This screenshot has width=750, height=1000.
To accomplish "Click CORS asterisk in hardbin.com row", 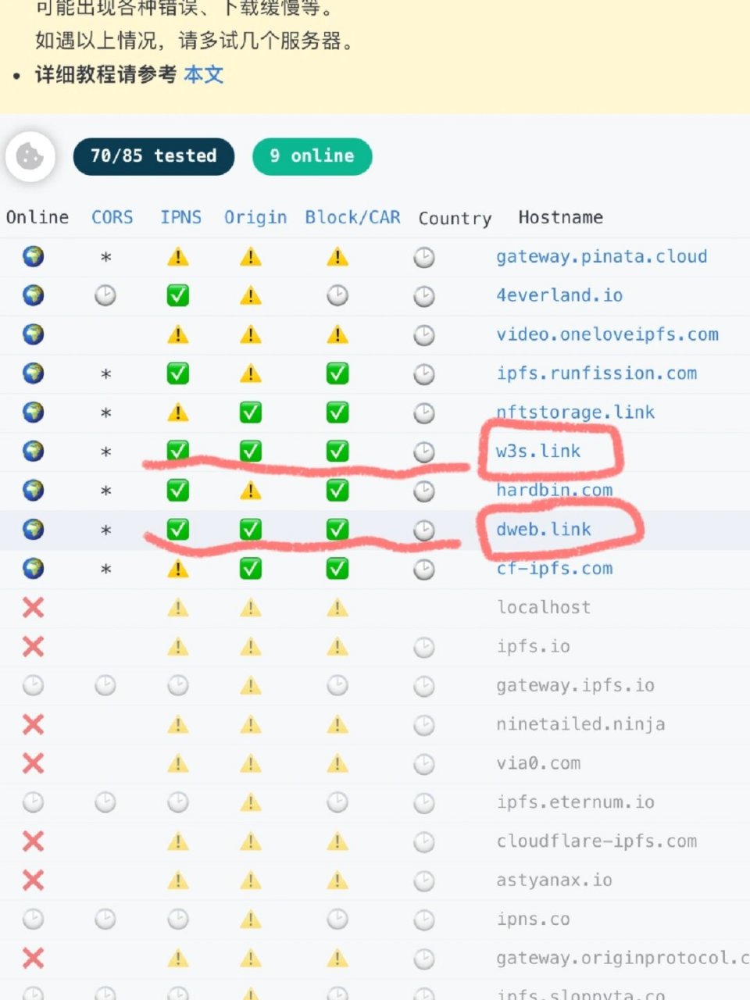I will [106, 491].
